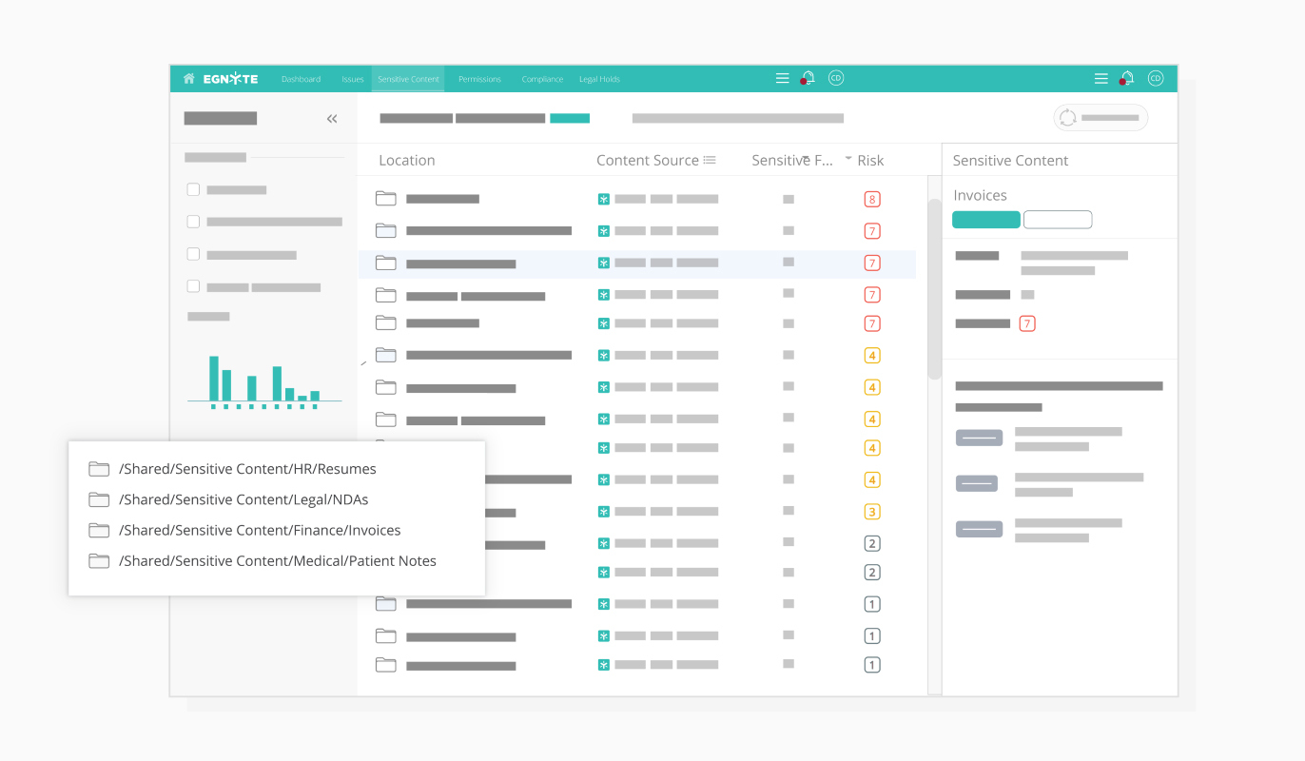
Task: Click the CD user avatar at far right
Action: pos(1156,79)
